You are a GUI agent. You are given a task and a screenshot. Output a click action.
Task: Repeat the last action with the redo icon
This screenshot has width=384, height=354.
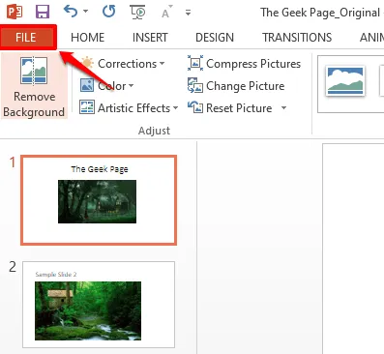point(108,12)
